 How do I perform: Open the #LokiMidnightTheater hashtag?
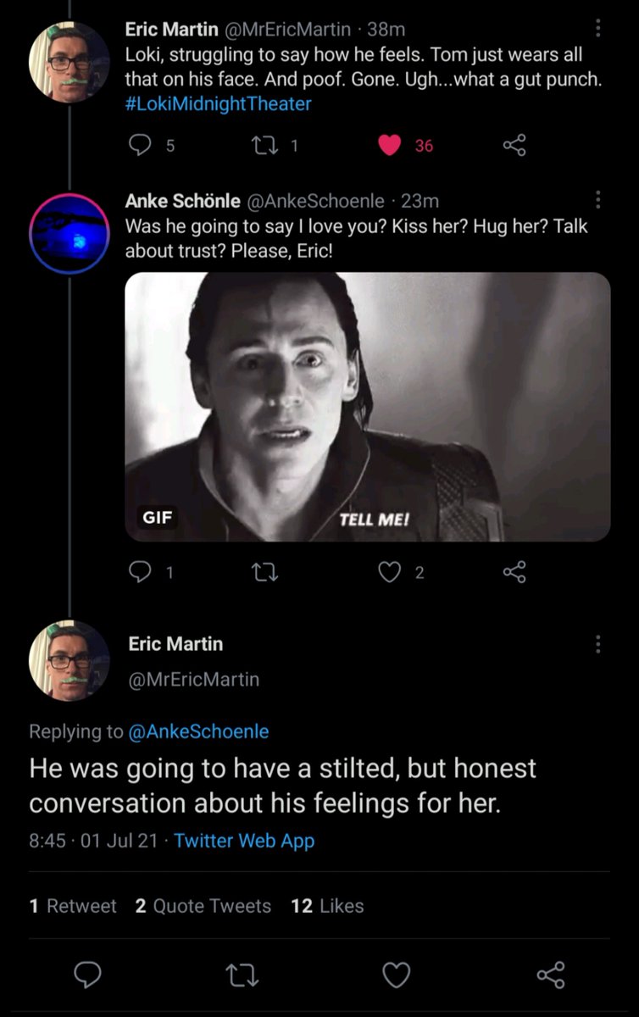coord(219,104)
